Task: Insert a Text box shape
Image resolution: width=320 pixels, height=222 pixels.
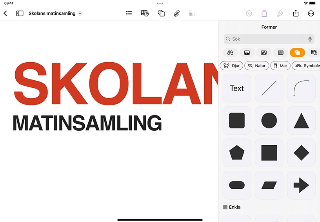Action: (x=237, y=88)
